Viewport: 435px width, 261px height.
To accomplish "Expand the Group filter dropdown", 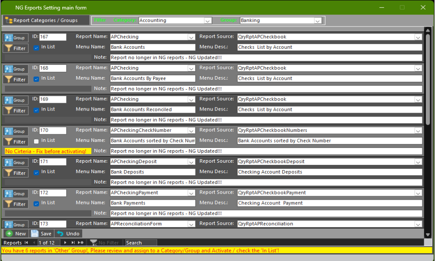I will [x=318, y=20].
